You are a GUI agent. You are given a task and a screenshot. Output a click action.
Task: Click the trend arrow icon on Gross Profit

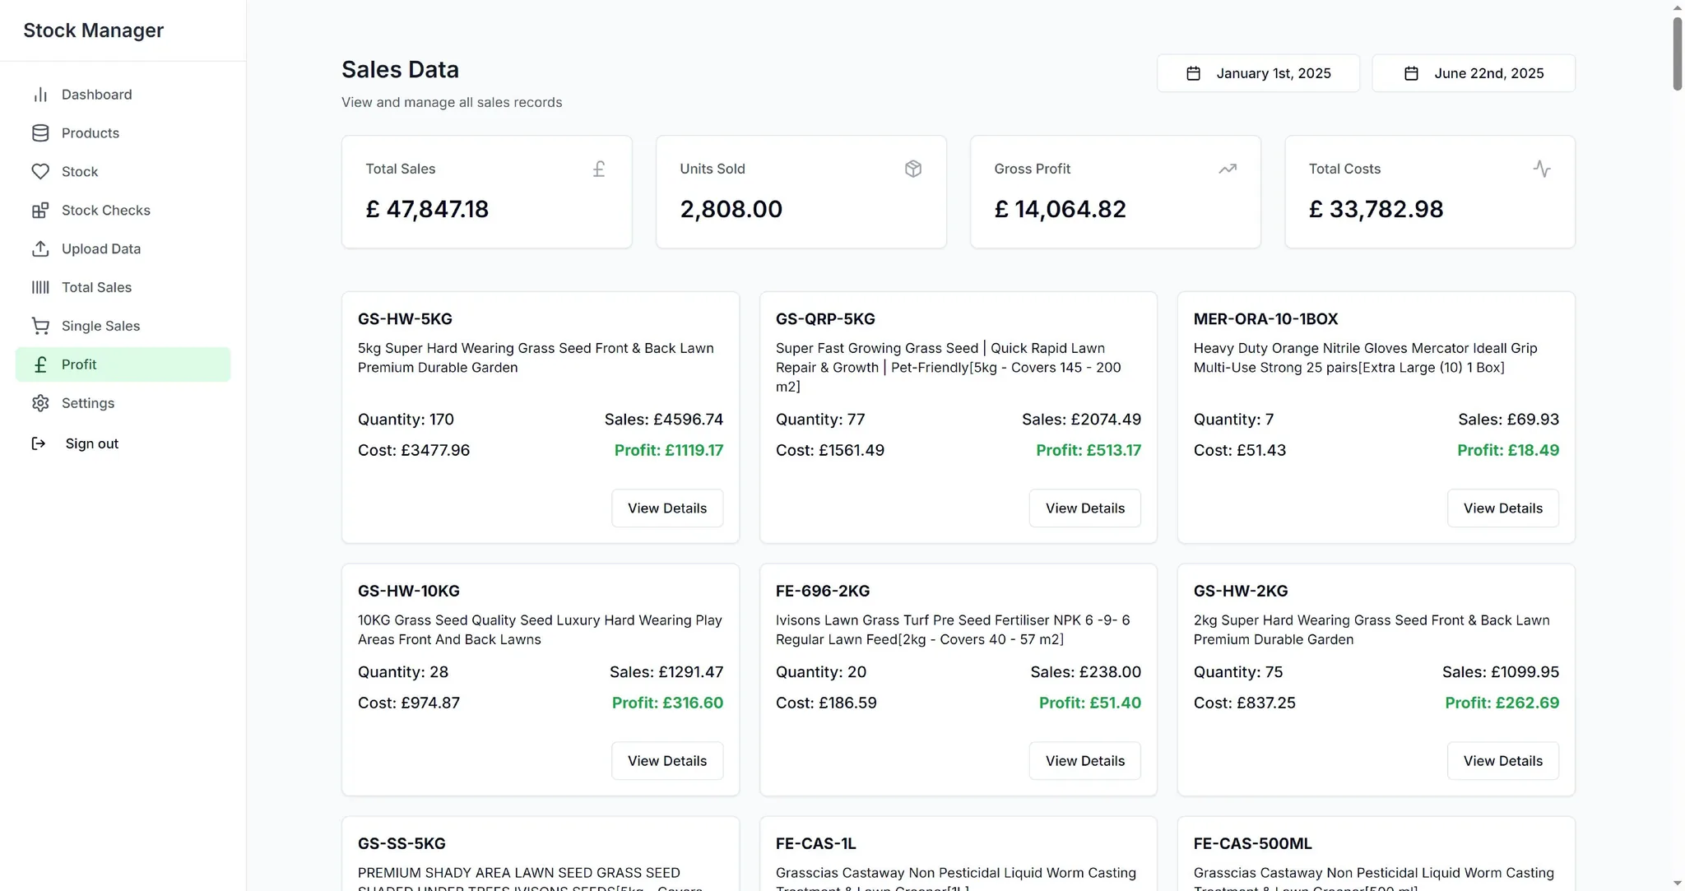pos(1228,169)
